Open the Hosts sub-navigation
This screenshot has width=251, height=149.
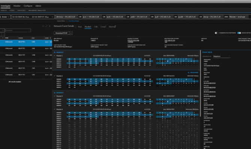click(x=4, y=10)
